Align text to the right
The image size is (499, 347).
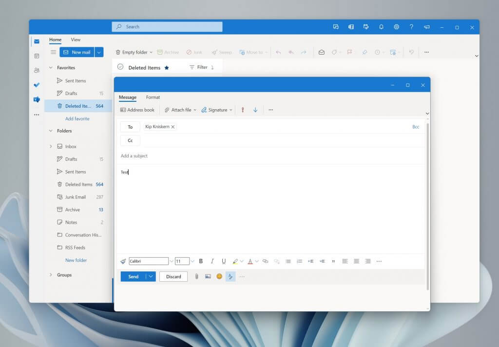pyautogui.click(x=368, y=261)
